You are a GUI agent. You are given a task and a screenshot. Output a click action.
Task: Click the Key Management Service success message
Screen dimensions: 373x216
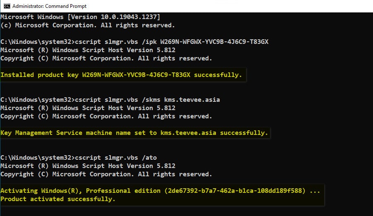(x=134, y=133)
